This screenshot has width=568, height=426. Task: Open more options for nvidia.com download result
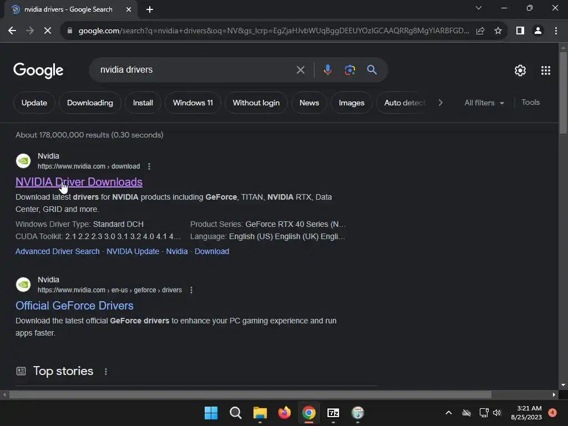(x=149, y=166)
